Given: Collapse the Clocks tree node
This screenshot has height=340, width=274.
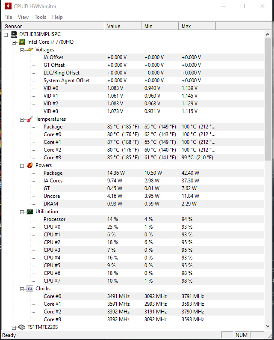Looking at the screenshot, I should click(22, 289).
